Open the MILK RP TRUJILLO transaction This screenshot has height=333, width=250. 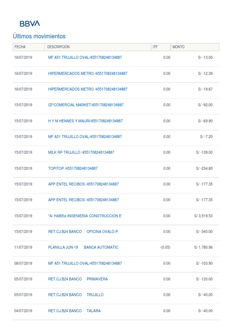click(81, 153)
